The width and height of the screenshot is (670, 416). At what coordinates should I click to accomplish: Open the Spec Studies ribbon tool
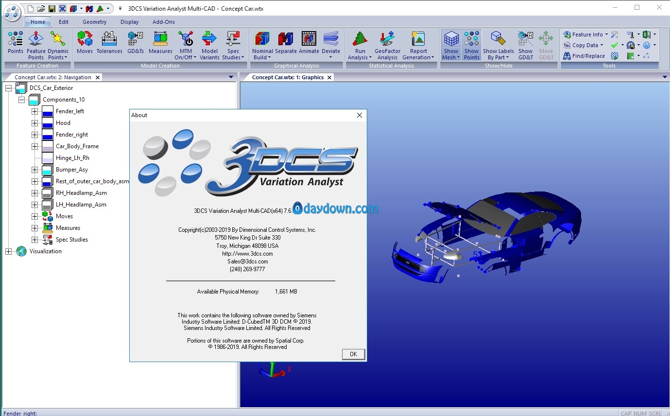coord(233,46)
